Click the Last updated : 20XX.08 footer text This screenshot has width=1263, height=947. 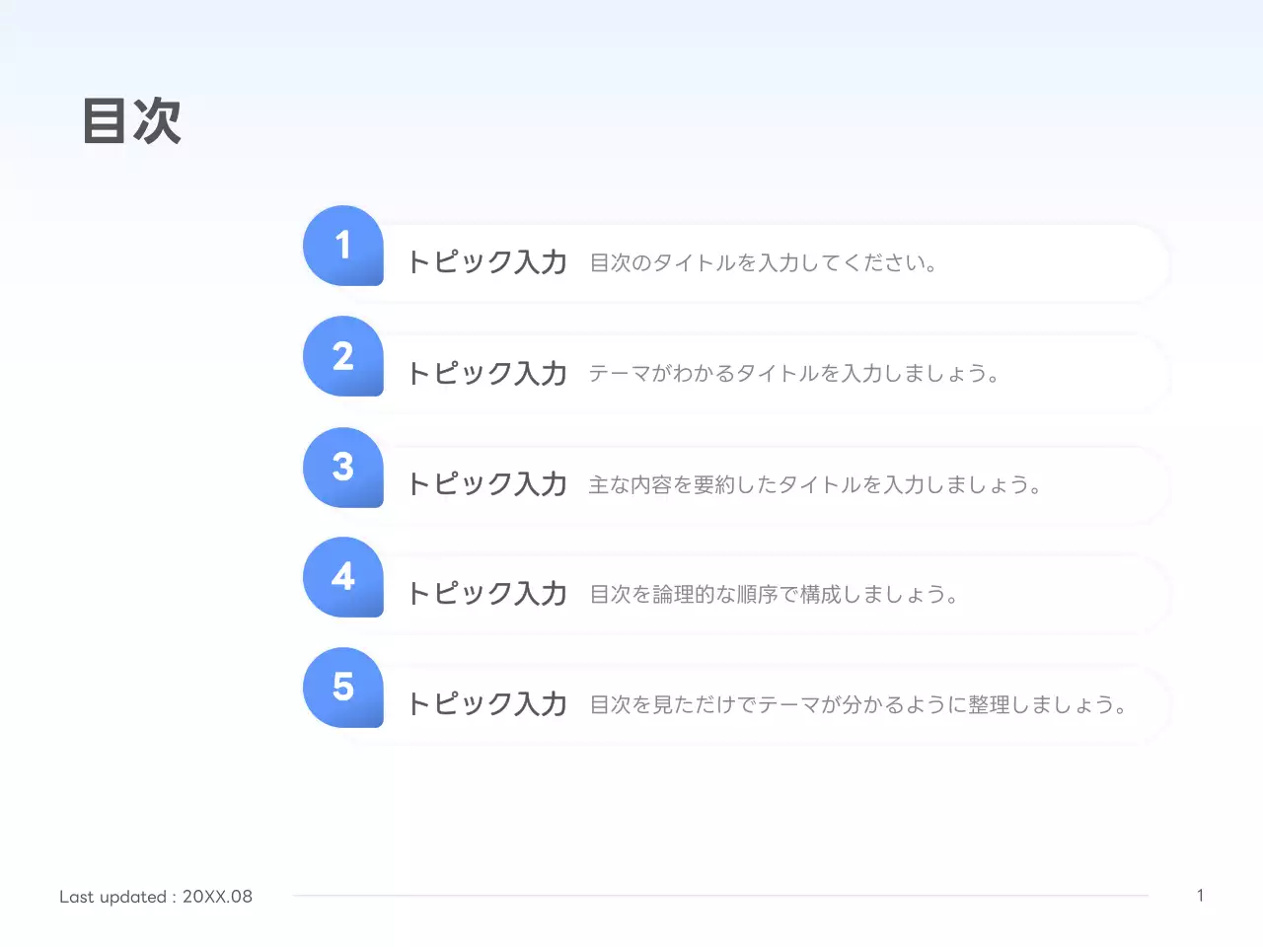[156, 897]
